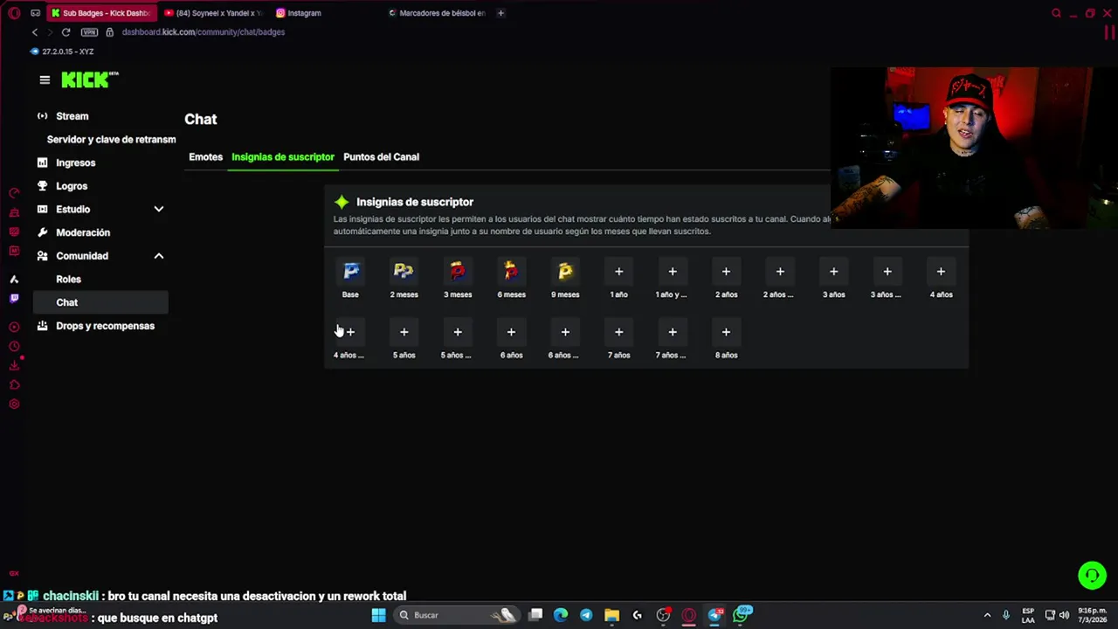The width and height of the screenshot is (1118, 629).
Task: Add badge for truncated '6 años ...' slot
Action: point(565,332)
